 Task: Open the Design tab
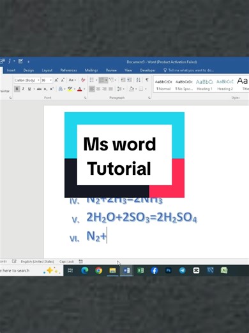(29, 70)
